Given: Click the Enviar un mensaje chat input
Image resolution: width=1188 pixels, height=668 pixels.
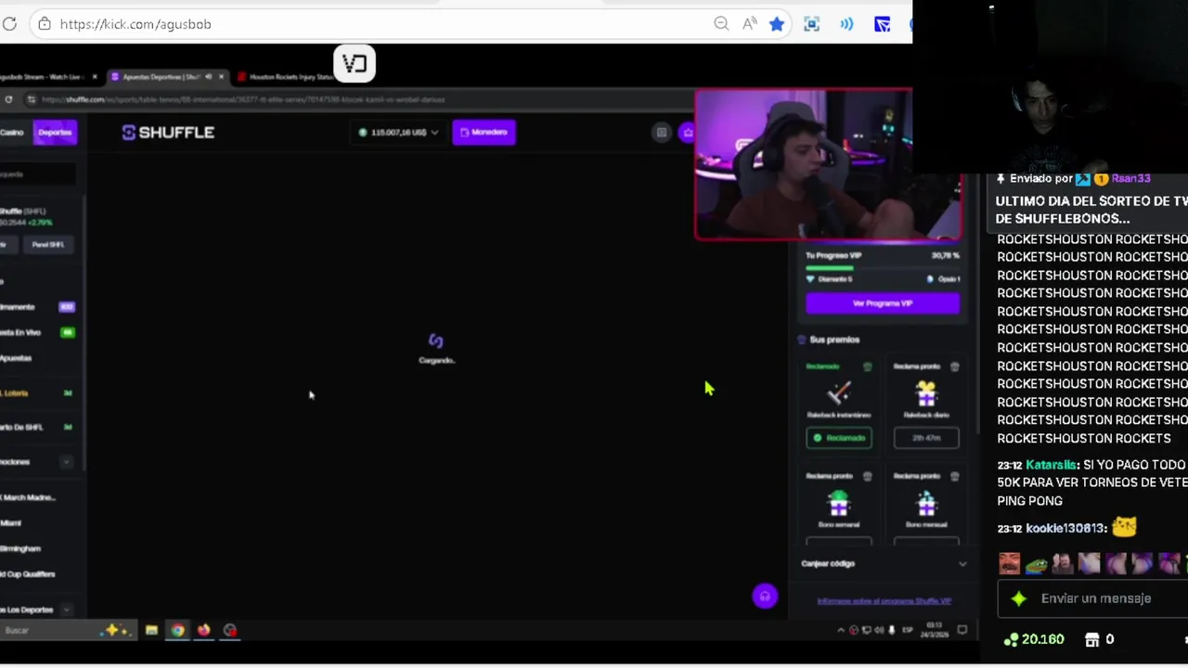Looking at the screenshot, I should tap(1095, 598).
